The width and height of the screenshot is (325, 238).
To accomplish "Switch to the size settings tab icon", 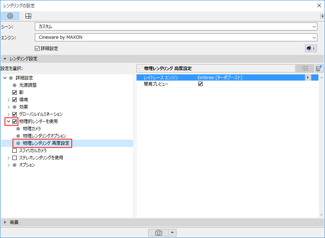I will click(28, 16).
